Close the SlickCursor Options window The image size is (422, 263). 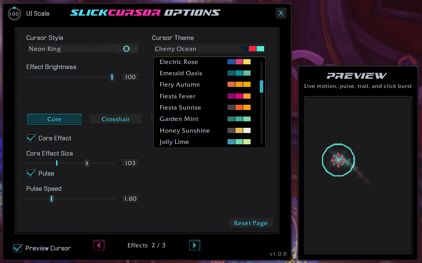click(281, 13)
